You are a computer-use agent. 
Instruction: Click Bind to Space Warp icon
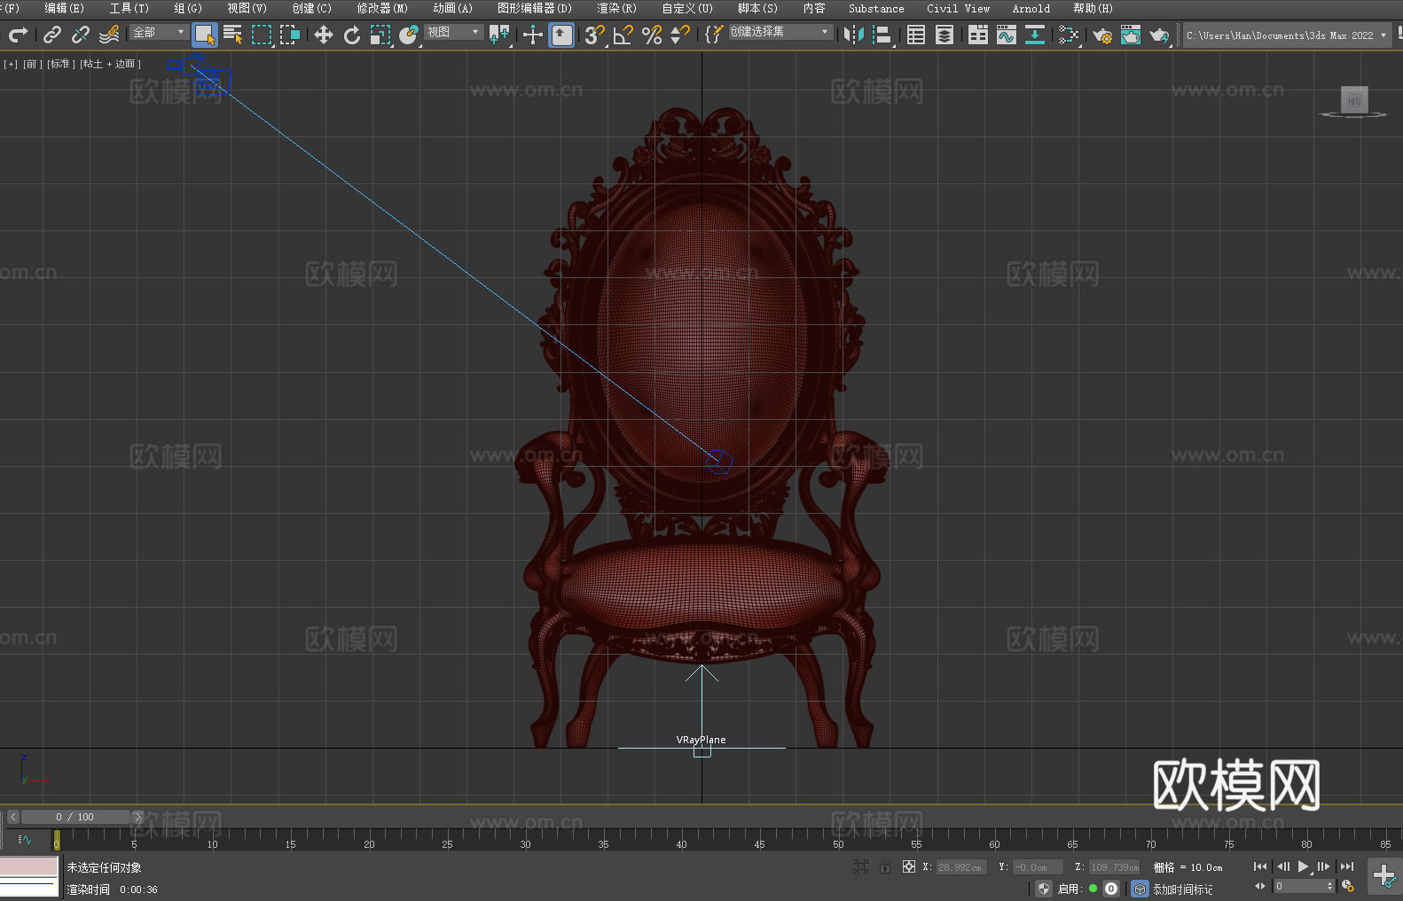(x=109, y=35)
